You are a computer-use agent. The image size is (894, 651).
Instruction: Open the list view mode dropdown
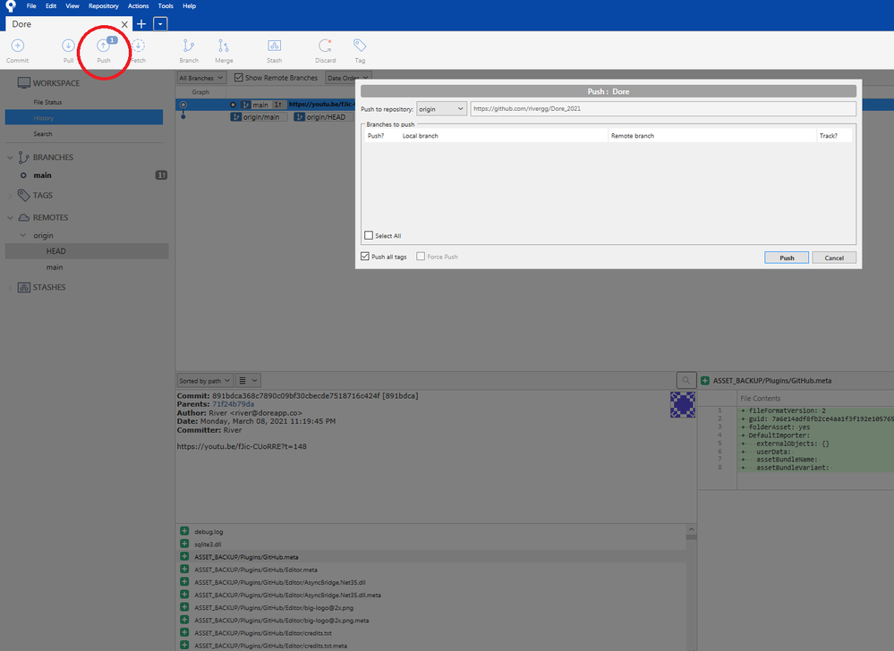pyautogui.click(x=248, y=380)
